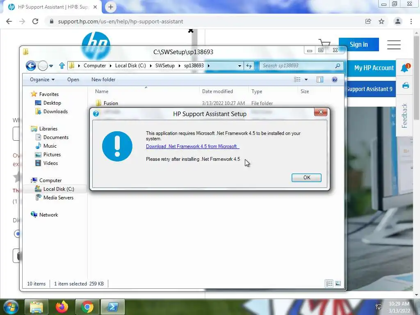
Task: Click My HP Account on HP page
Action: click(x=374, y=68)
